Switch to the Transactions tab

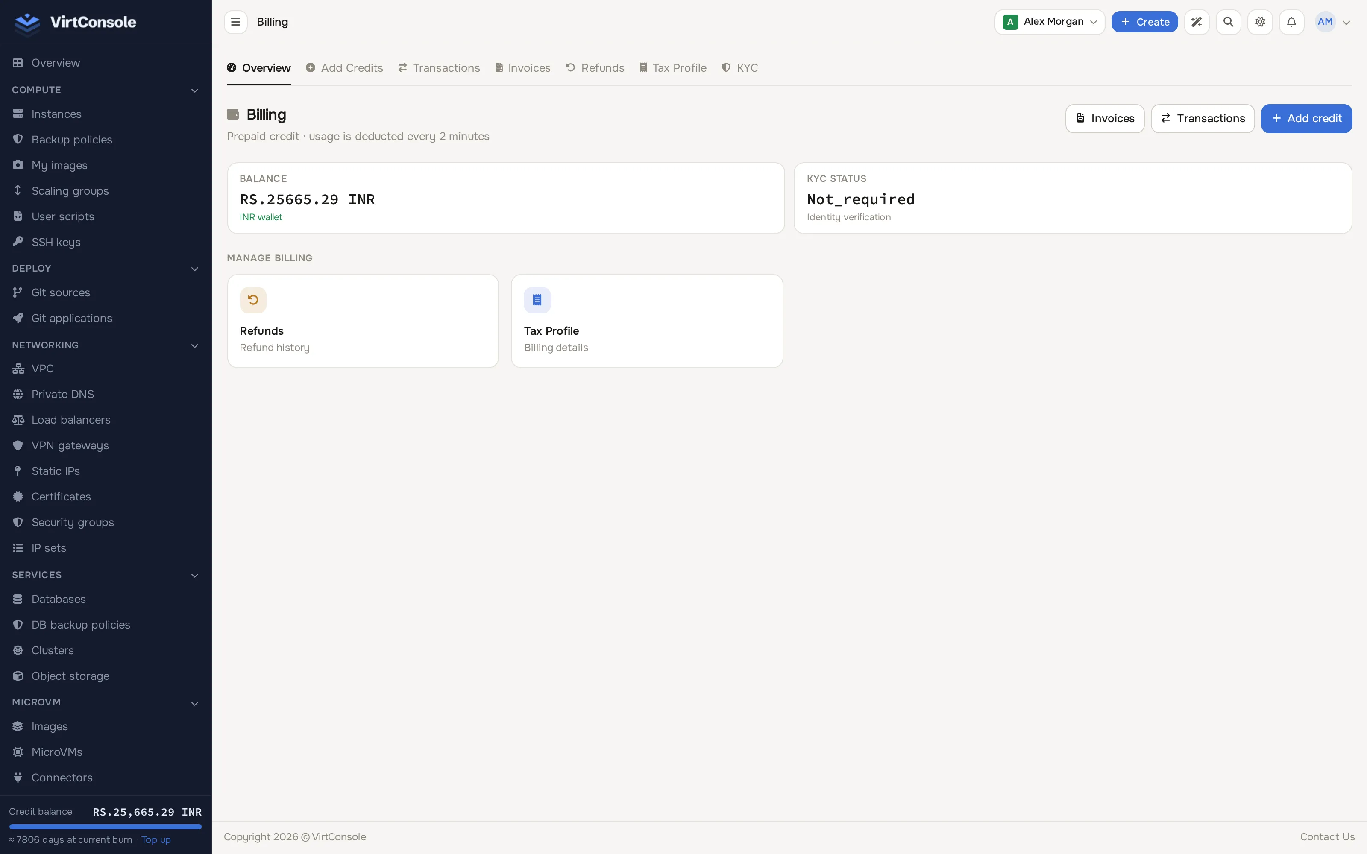point(439,68)
